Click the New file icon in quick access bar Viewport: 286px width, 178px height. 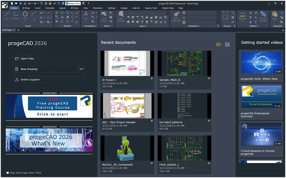pos(12,3)
